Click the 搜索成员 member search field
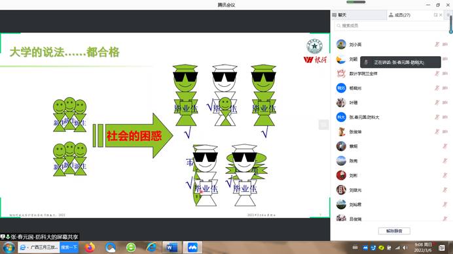 coord(391,25)
